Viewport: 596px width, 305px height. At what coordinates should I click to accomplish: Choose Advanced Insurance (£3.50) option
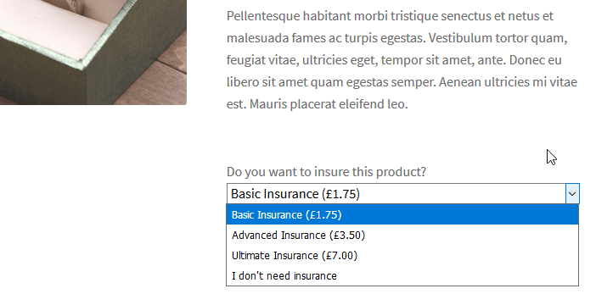point(402,236)
